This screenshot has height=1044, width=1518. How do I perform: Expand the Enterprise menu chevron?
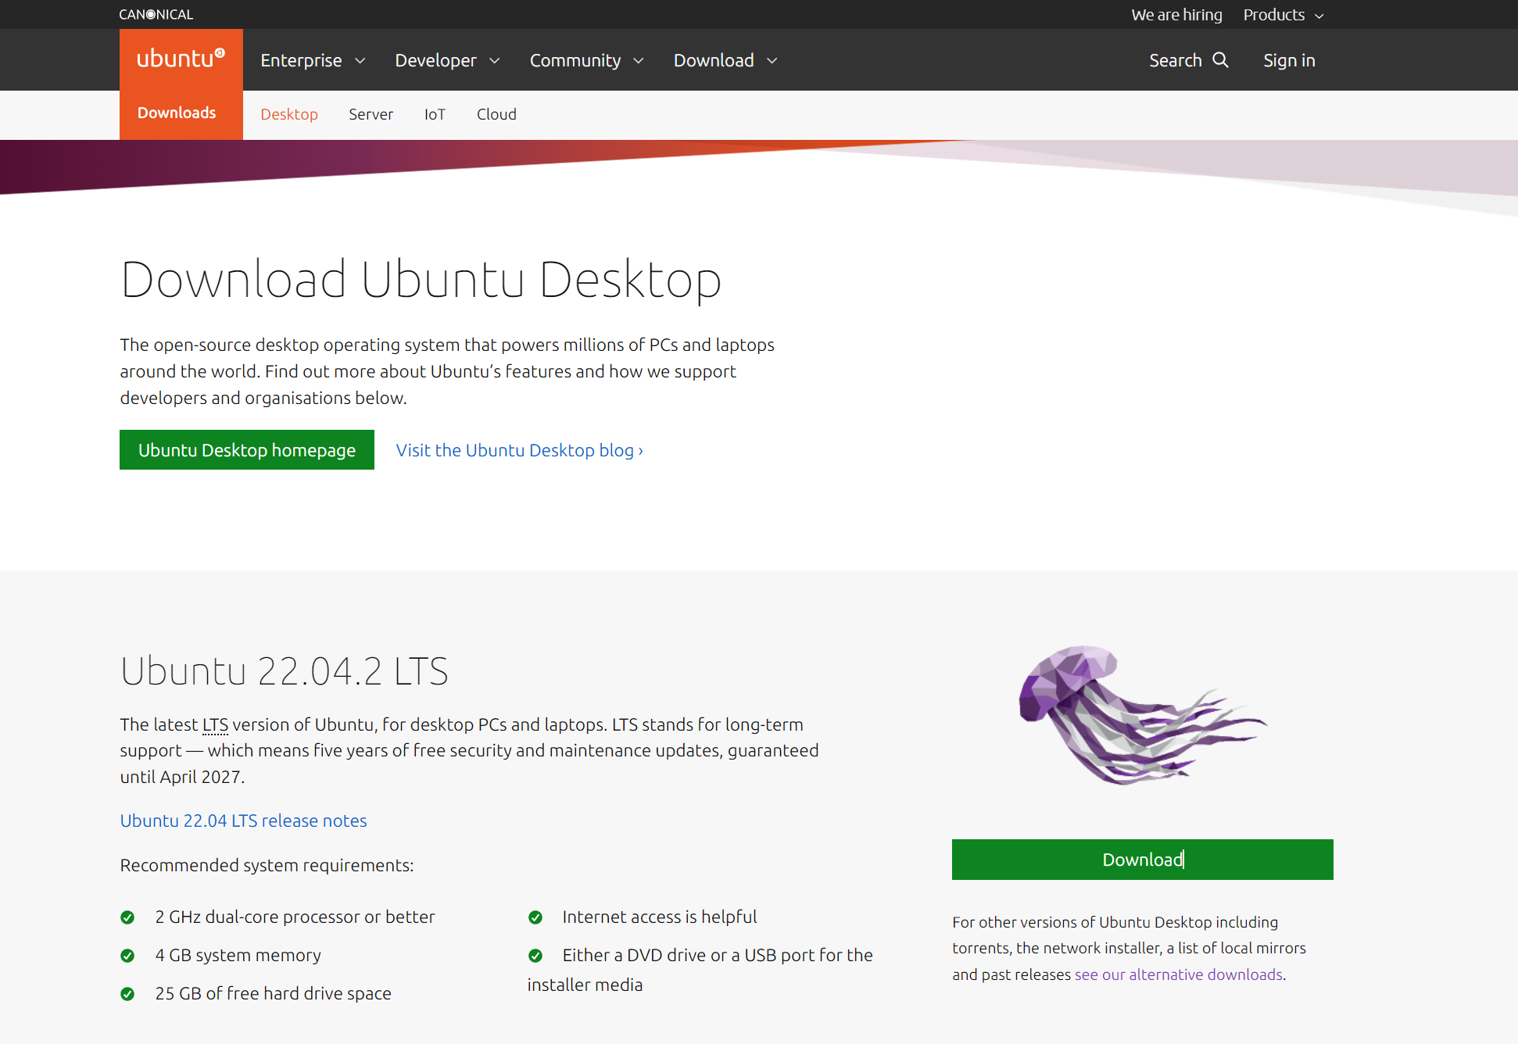click(x=360, y=61)
